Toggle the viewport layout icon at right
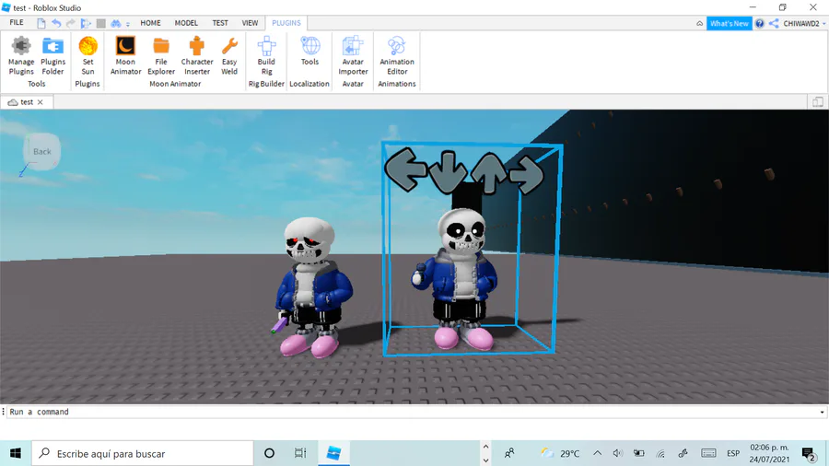 (x=817, y=102)
